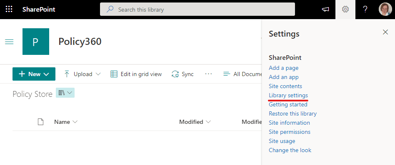Viewport: 395px width, 165px height.
Task: View Site usage link
Action: tap(282, 141)
